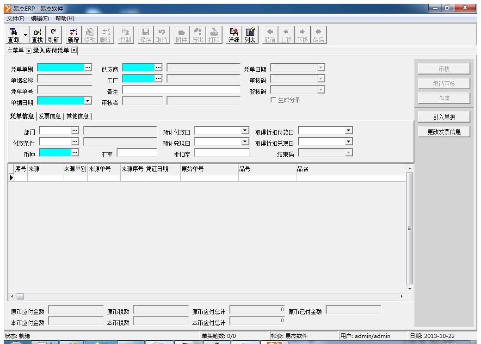This screenshot has width=481, height=344.
Task: Click the browse button beside 供应商 field
Action: [159, 68]
